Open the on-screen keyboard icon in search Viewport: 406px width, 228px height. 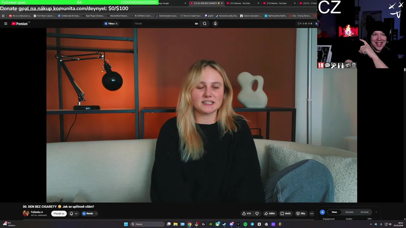[x=196, y=23]
